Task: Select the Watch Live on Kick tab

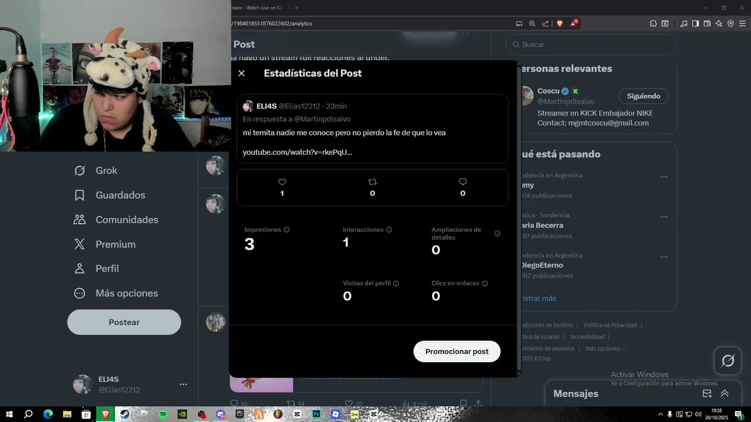Action: point(256,8)
